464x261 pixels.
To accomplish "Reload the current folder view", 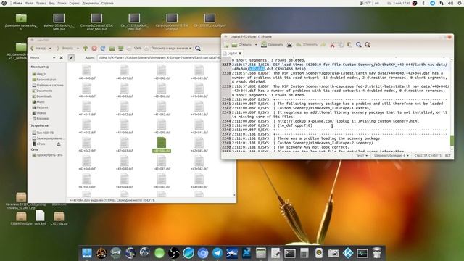I will [103, 49].
